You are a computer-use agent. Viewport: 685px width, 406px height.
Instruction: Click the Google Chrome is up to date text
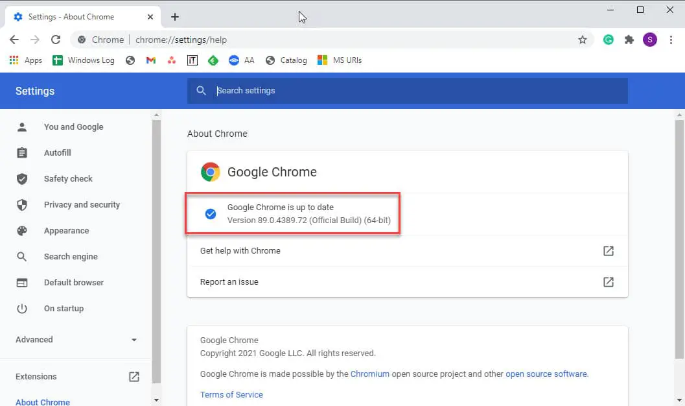[x=281, y=207]
